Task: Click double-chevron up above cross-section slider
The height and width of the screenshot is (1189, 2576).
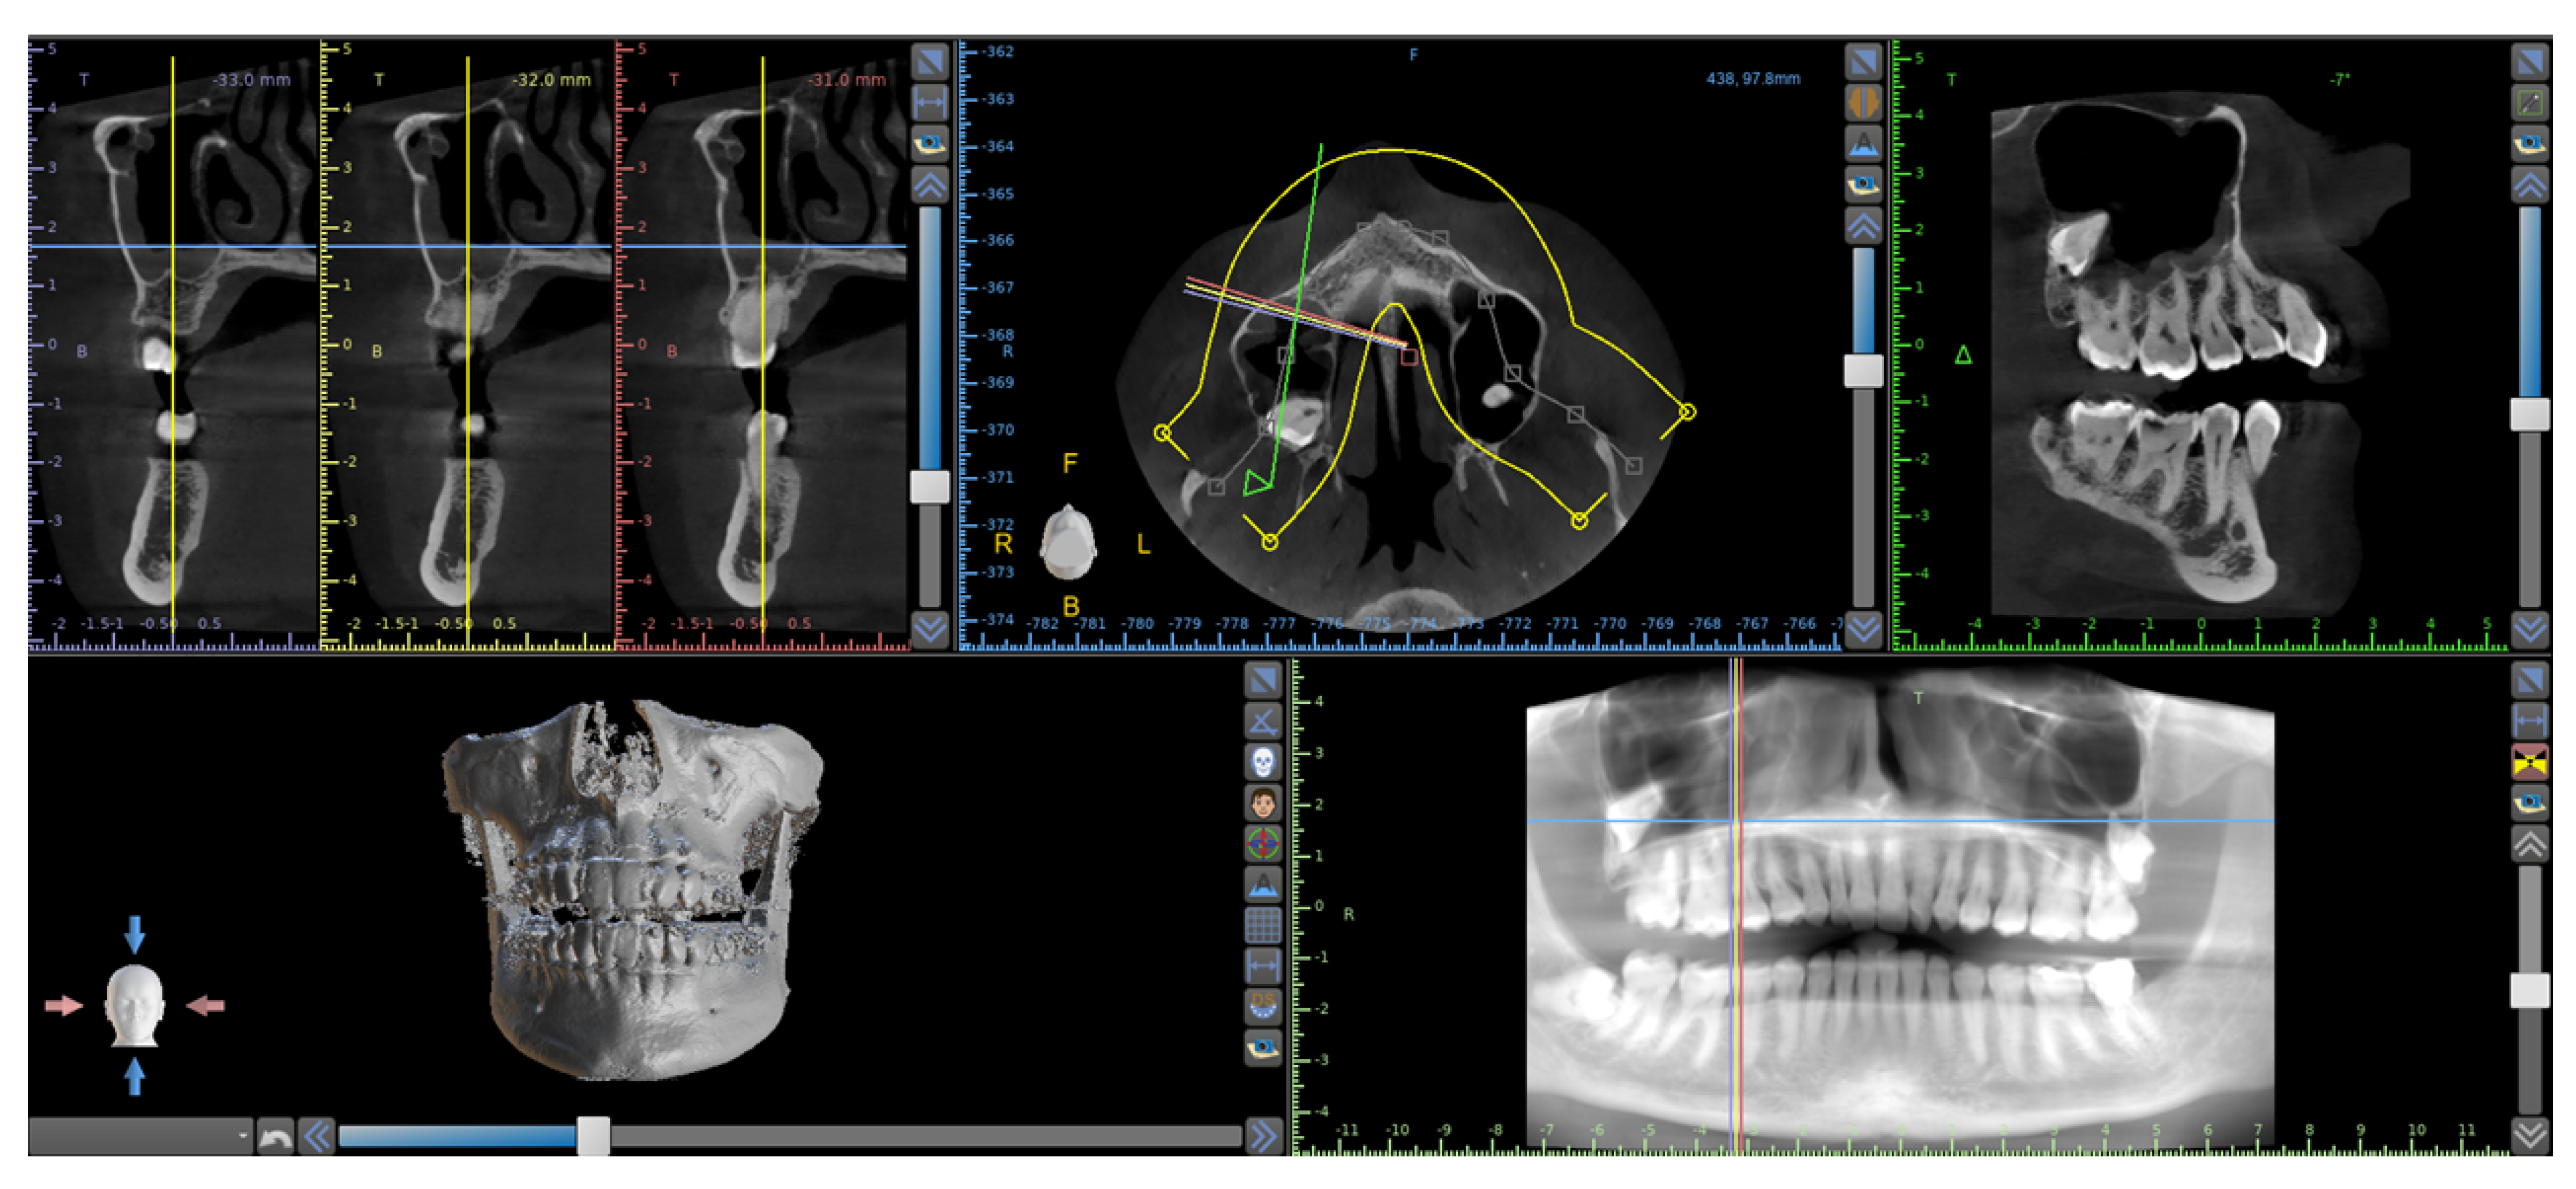Action: [x=930, y=185]
